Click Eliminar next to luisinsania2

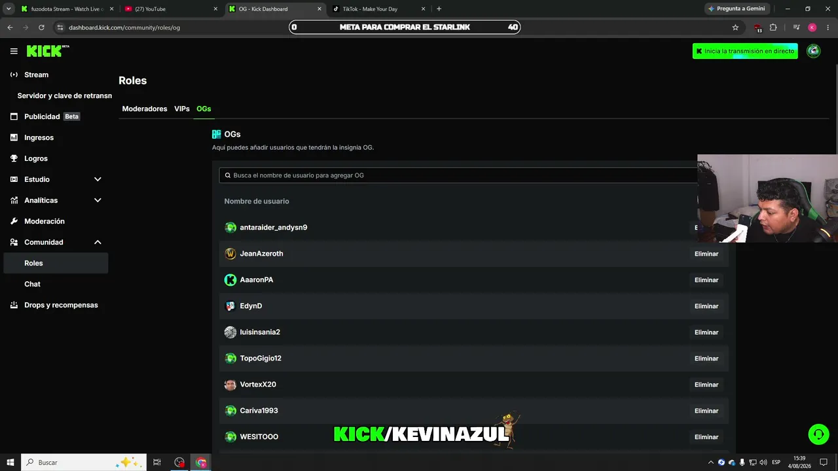(x=706, y=332)
